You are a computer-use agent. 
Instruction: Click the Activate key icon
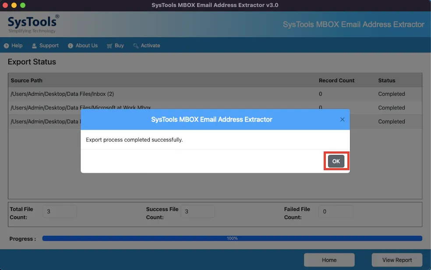click(x=135, y=46)
